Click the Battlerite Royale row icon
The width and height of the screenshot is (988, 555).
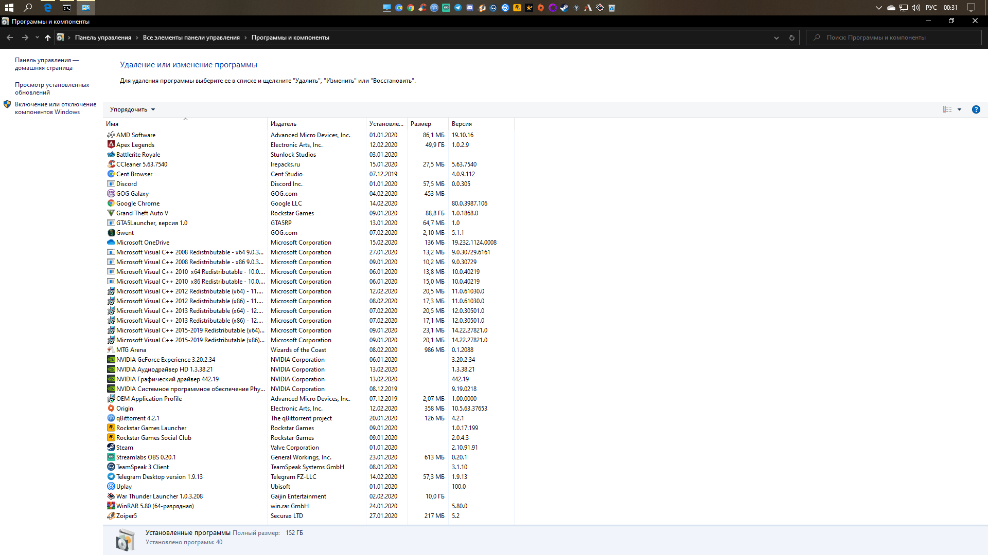point(111,155)
